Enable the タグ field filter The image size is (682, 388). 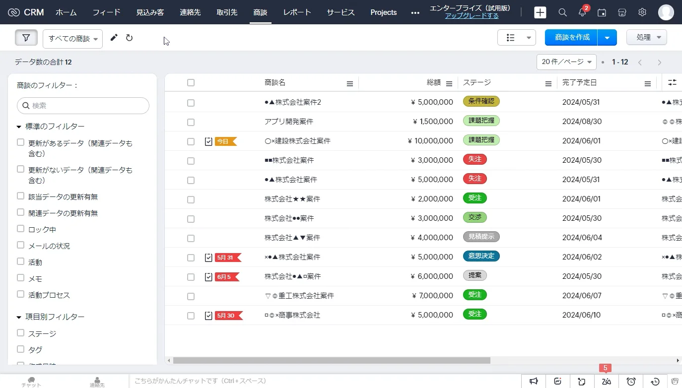21,349
